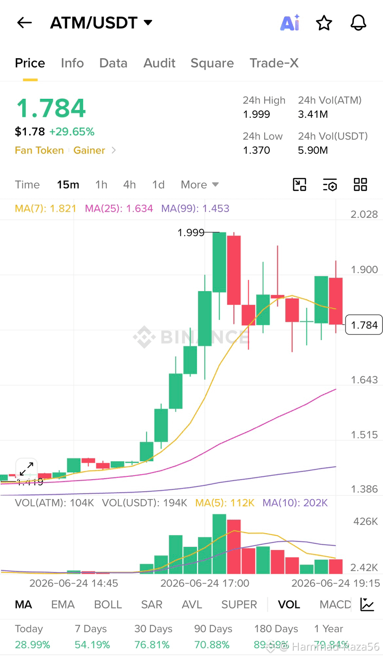This screenshot has width=383, height=658.
Task: Select the 15m chart interval
Action: 68,185
